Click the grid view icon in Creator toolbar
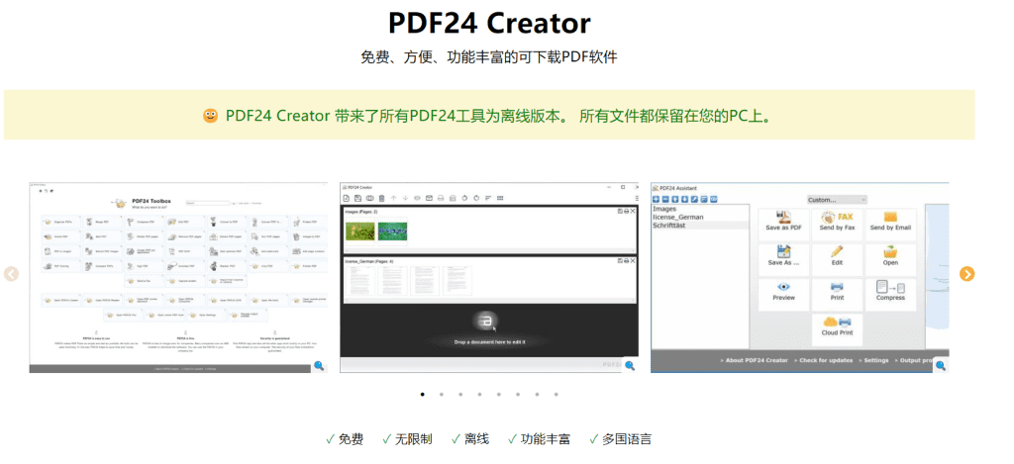This screenshot has width=1014, height=464. tap(500, 198)
